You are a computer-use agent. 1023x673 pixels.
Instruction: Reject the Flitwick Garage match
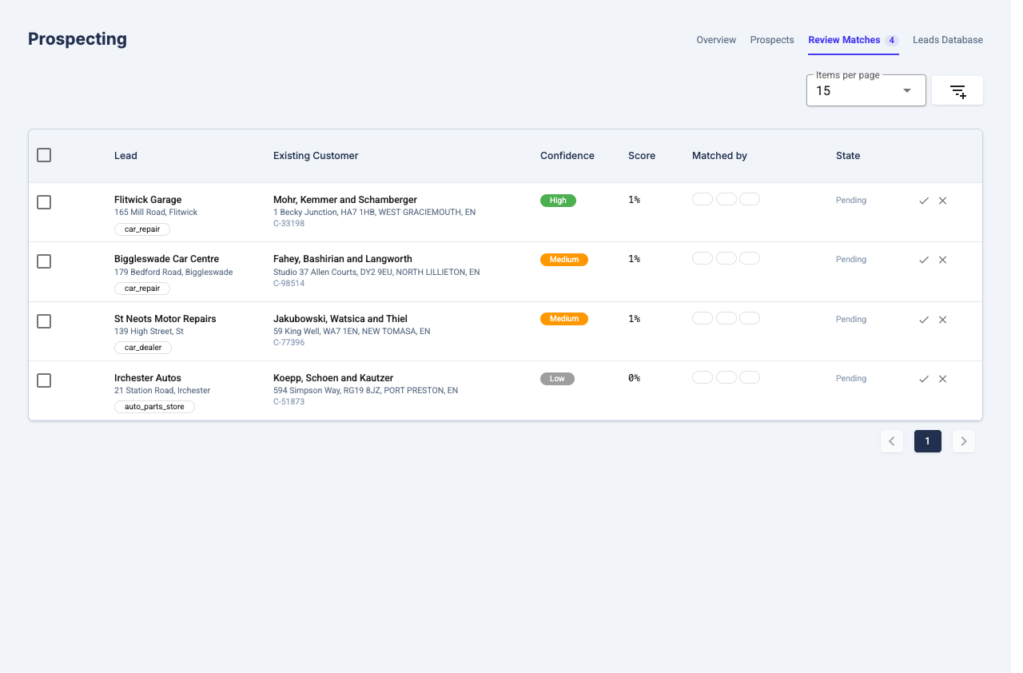[x=943, y=201]
